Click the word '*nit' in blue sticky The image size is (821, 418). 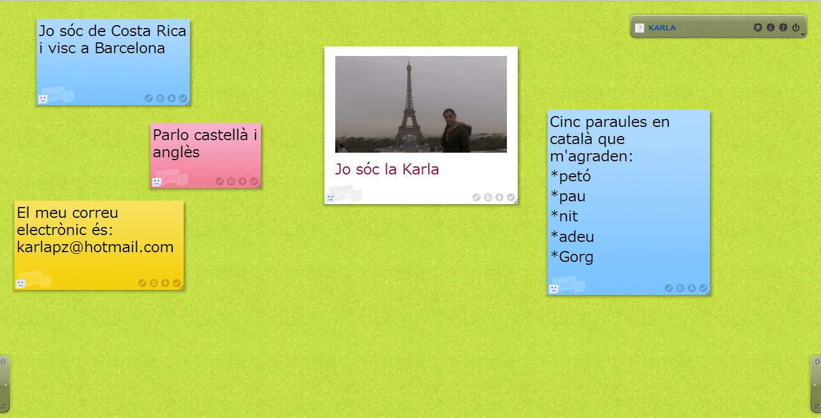(564, 216)
